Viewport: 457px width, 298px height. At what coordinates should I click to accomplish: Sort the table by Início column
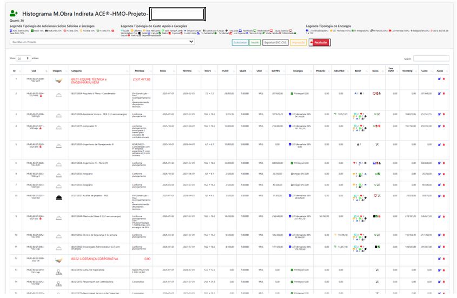[163, 71]
